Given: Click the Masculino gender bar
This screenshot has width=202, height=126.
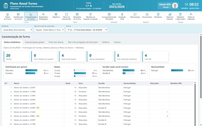Looking at the screenshot, I should [31, 71].
